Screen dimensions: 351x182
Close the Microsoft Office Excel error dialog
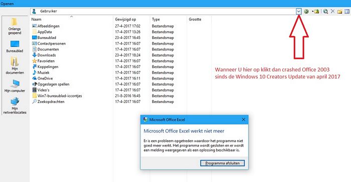pos(243,119)
